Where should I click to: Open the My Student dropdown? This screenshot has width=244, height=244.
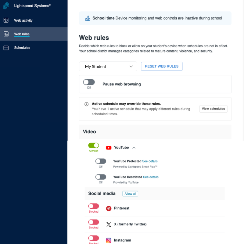click(x=108, y=66)
